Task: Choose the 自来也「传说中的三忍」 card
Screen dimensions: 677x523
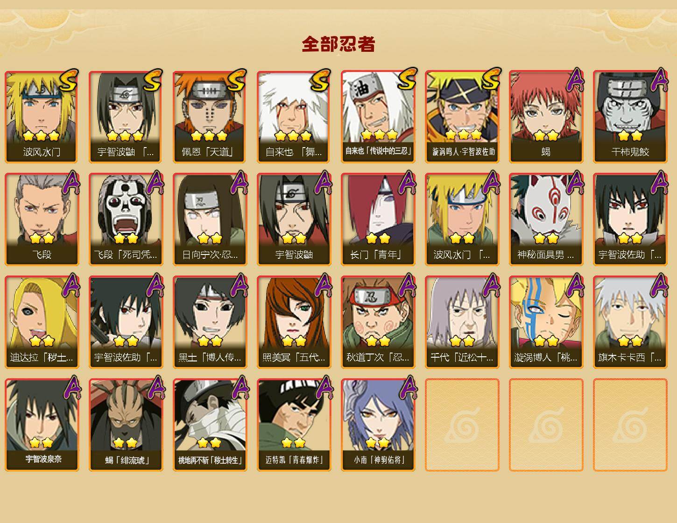Action: (x=378, y=117)
